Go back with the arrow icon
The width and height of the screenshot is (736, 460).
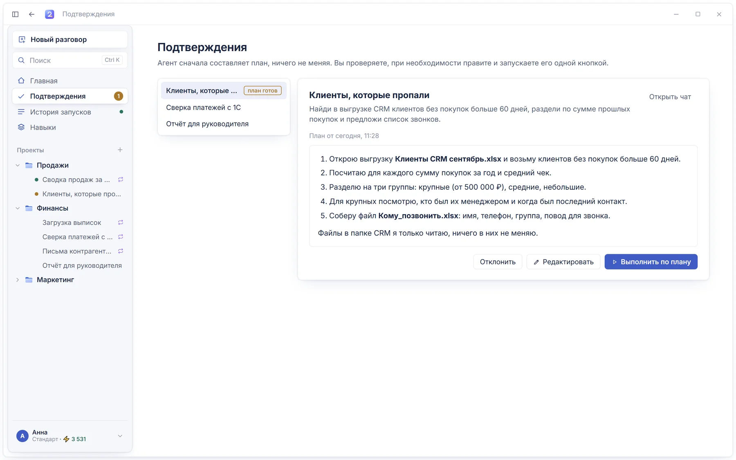click(32, 14)
